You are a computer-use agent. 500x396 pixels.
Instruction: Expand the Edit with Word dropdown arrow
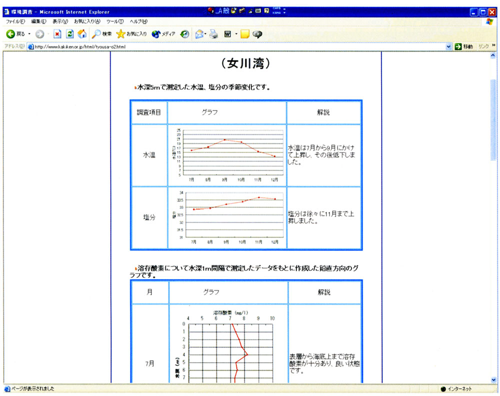(x=236, y=34)
